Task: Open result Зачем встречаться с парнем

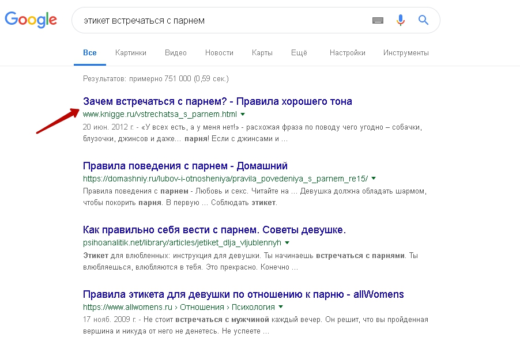Action: (217, 101)
